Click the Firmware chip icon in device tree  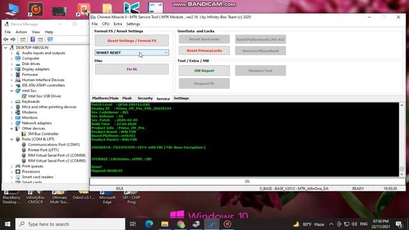(x=18, y=75)
